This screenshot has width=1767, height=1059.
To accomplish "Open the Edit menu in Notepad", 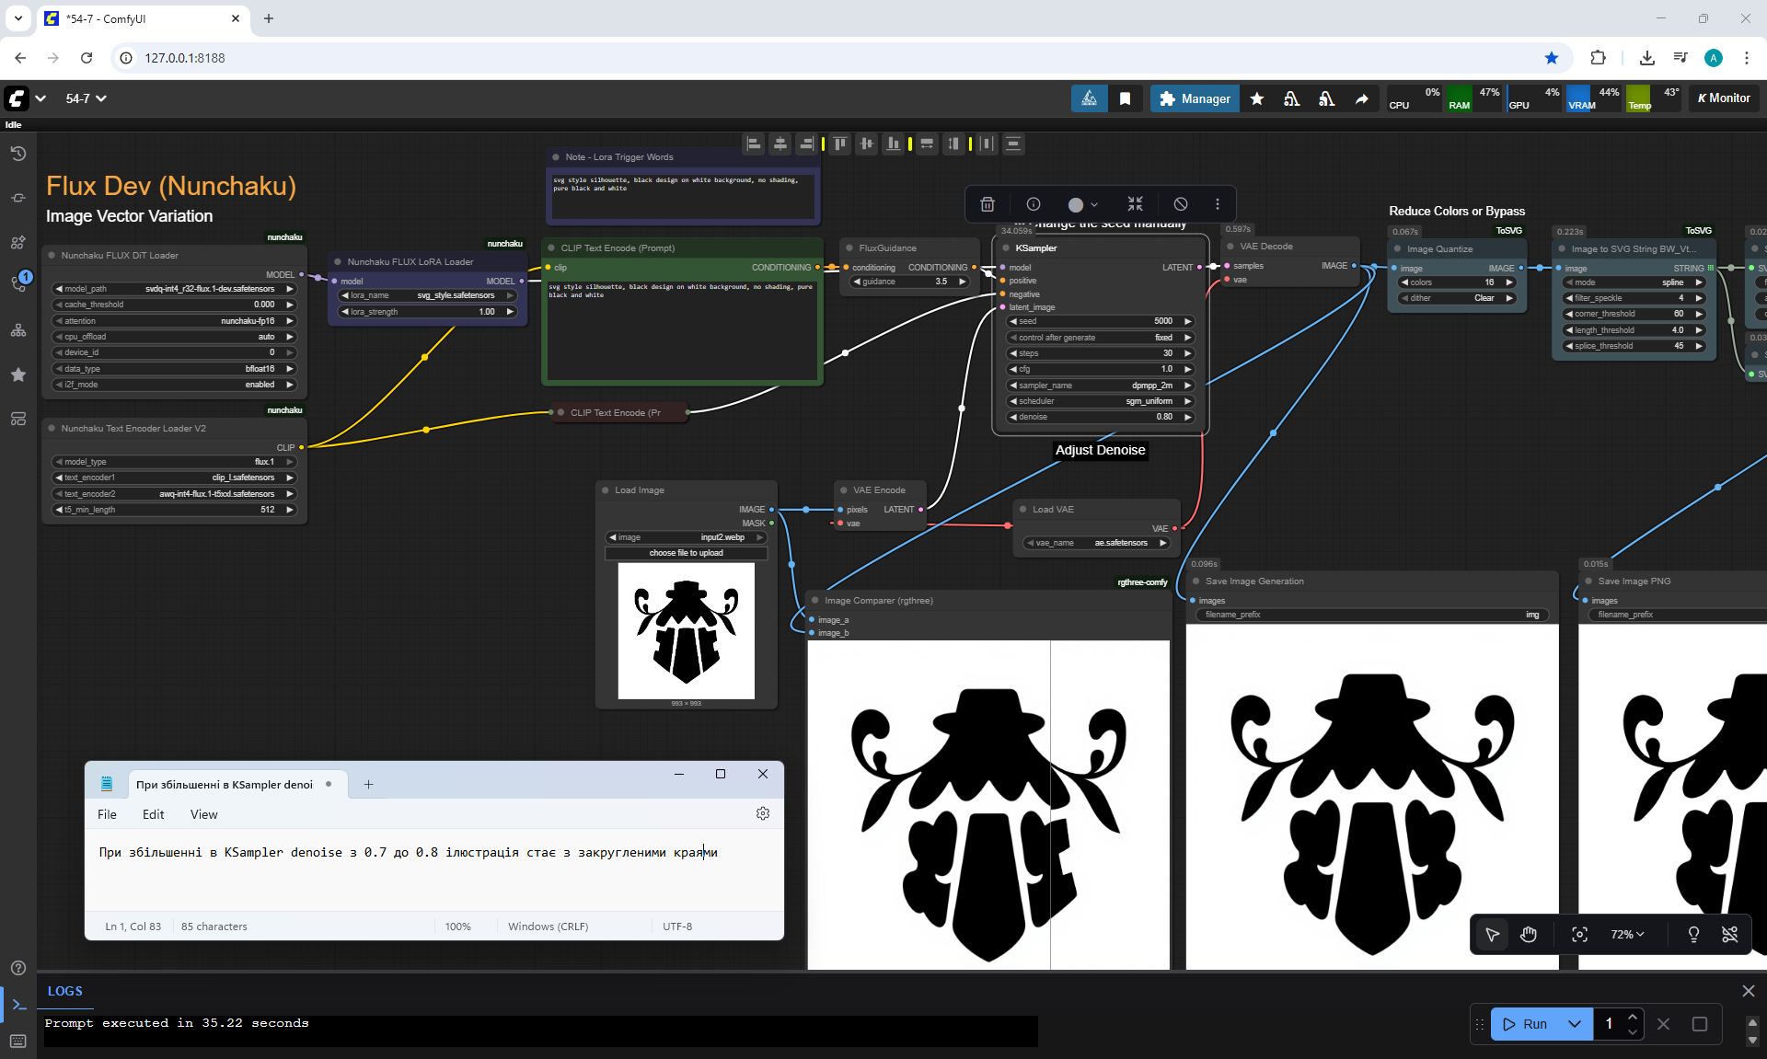I will pyautogui.click(x=153, y=814).
